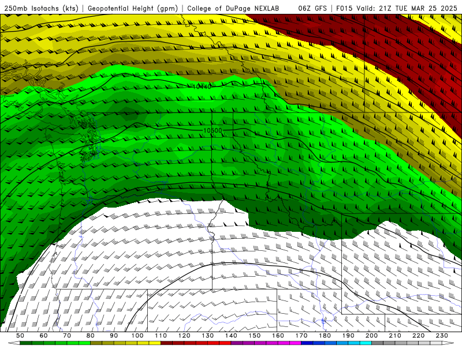Click the 190 label on the color scale

348,336
